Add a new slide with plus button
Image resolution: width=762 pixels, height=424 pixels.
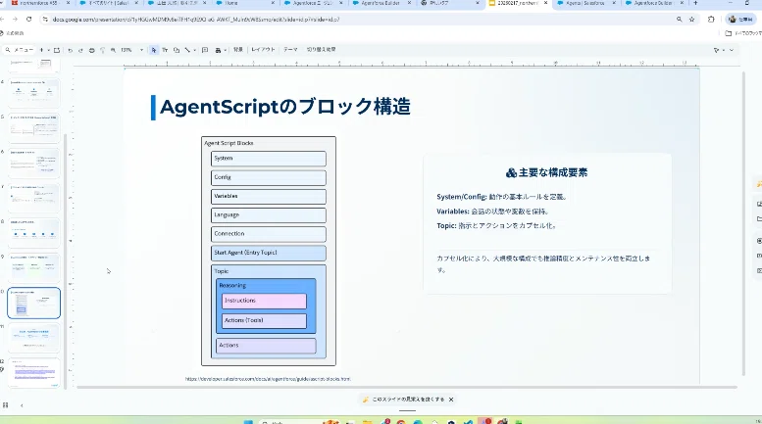pos(42,50)
